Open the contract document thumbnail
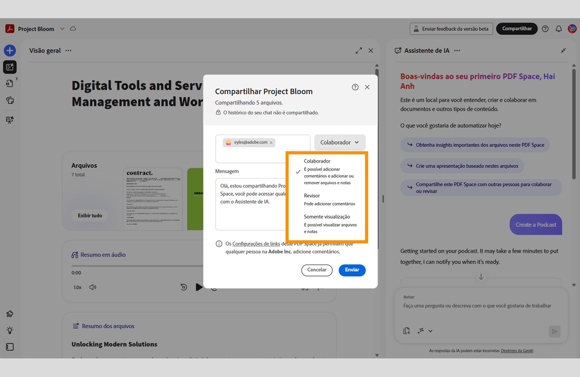580x377 pixels. 153,199
